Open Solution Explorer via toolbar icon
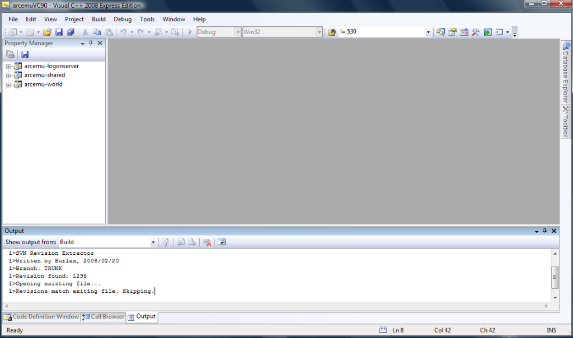This screenshot has height=338, width=573. pos(441,32)
